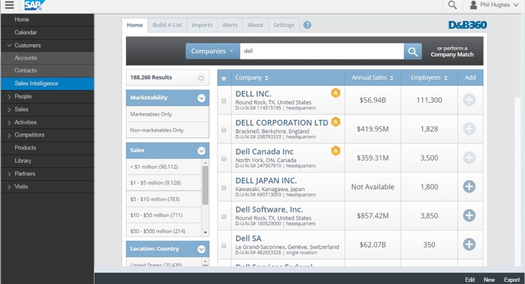525x284 pixels.
Task: Run the company search magnifier button
Action: (x=413, y=51)
